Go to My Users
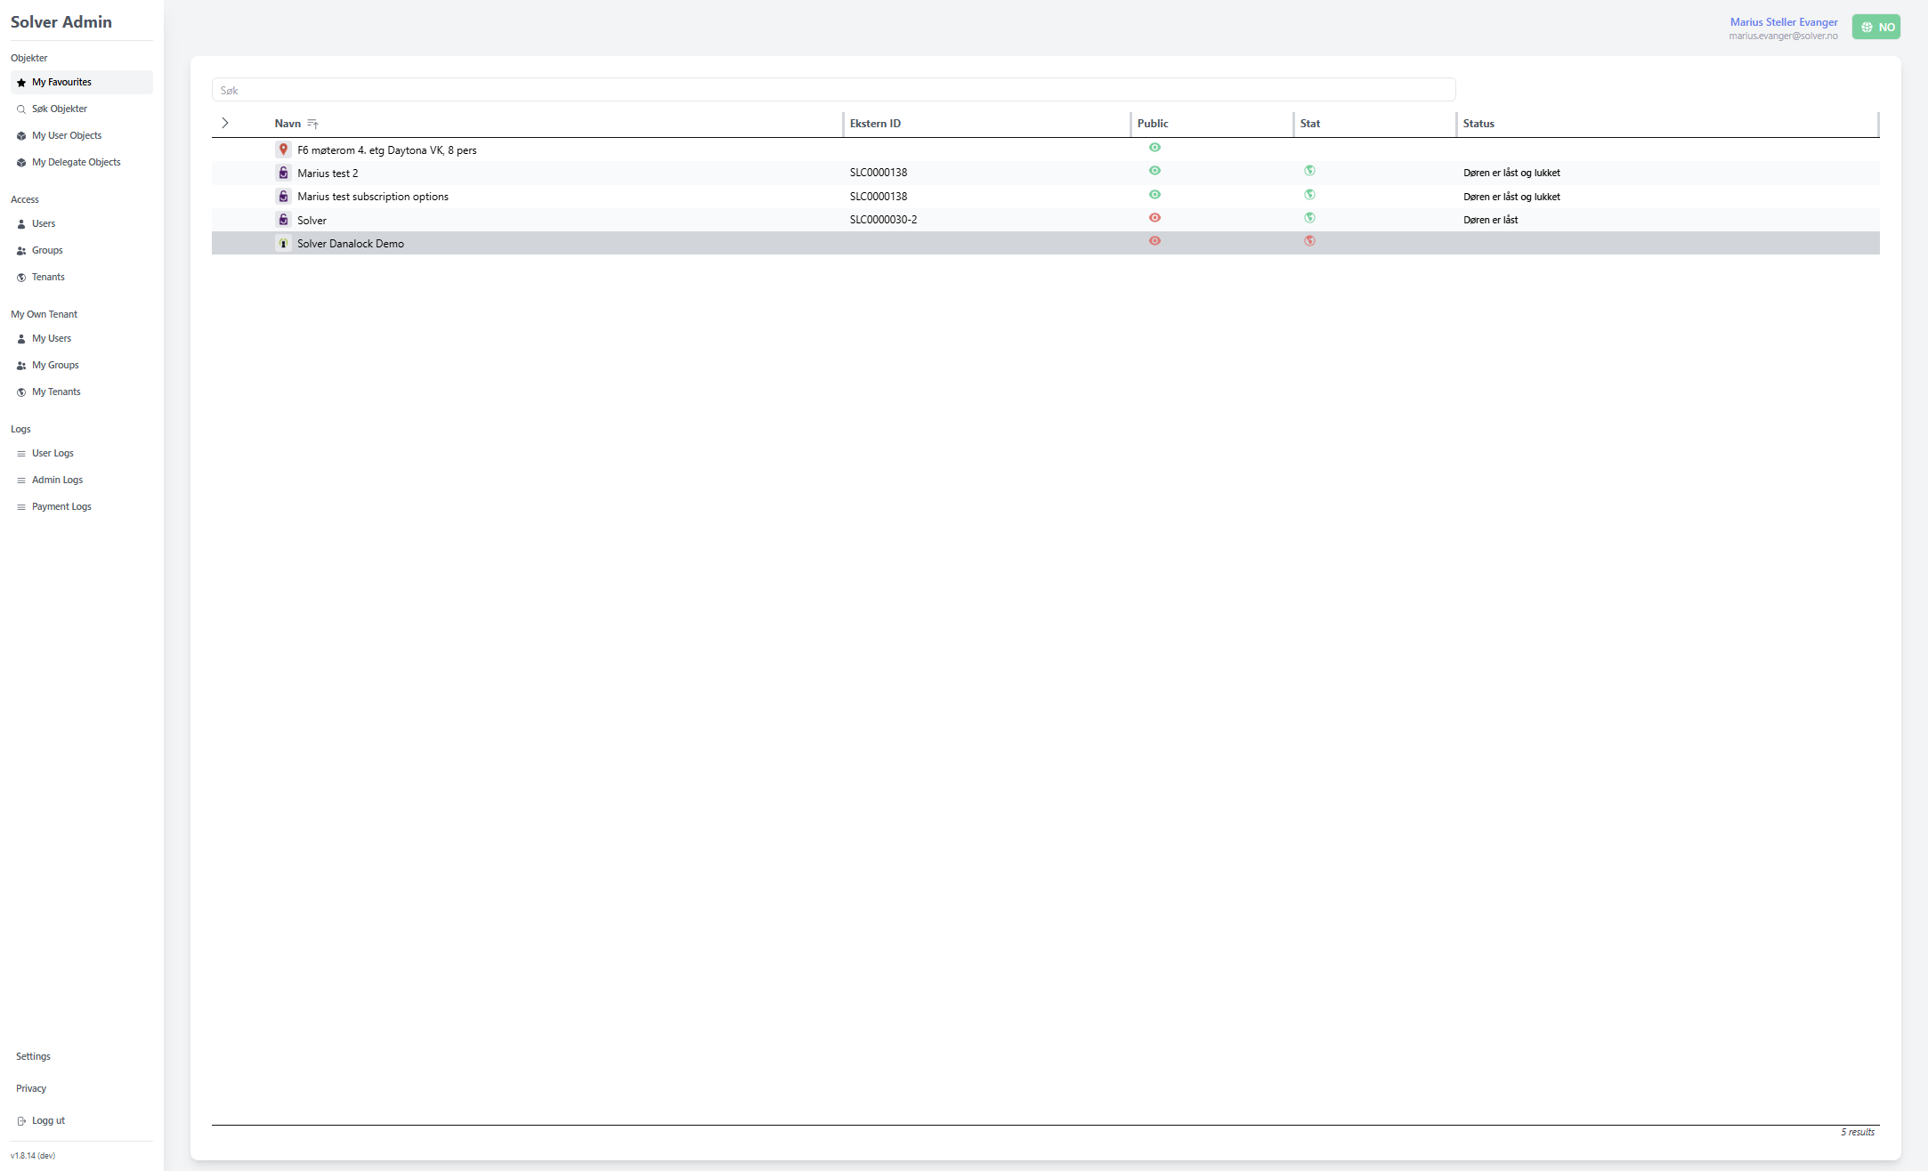 click(82, 338)
